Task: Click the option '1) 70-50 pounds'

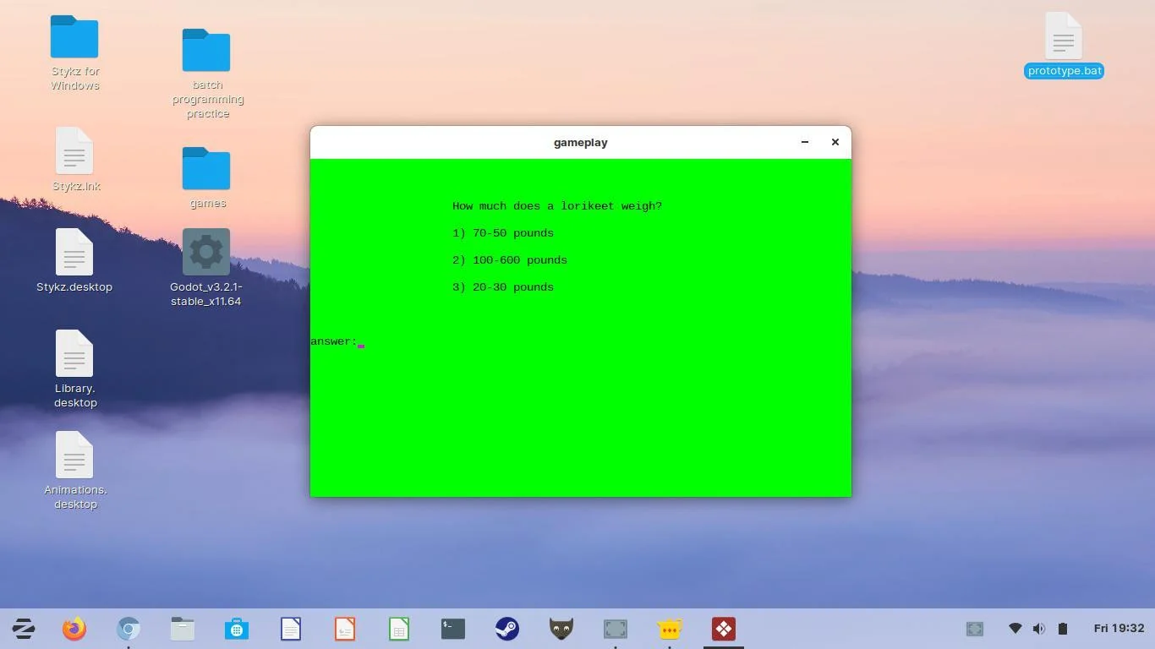Action: point(503,233)
